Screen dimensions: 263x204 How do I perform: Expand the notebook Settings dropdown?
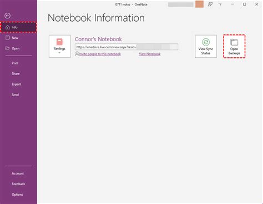point(59,46)
